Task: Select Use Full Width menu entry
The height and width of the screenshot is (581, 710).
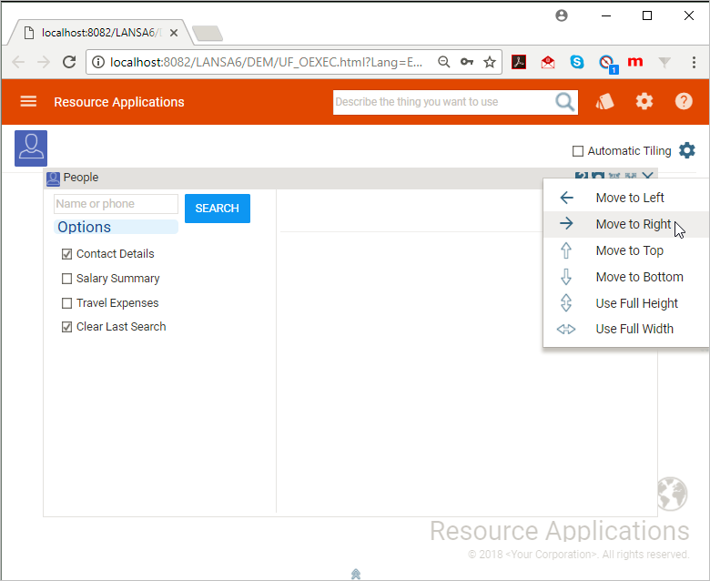Action: (x=626, y=329)
